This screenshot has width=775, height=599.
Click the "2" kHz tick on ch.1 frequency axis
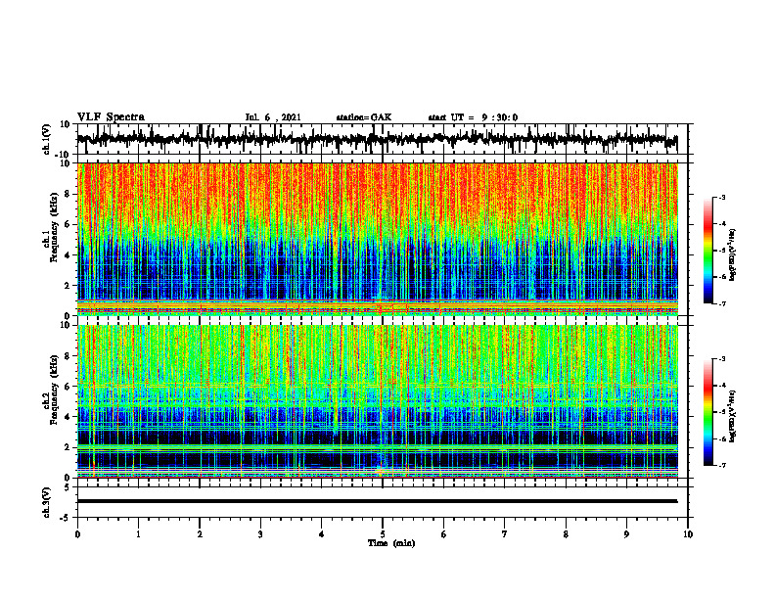click(x=68, y=286)
